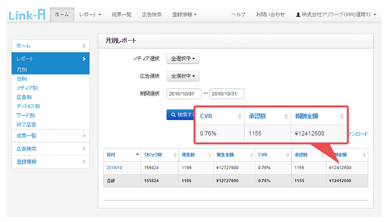The height and width of the screenshot is (222, 388).
Task: Open the ホーム tab in top navigation
Action: pos(62,15)
